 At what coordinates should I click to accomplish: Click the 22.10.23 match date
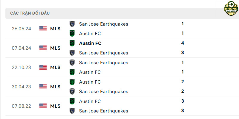pyautogui.click(x=21, y=68)
